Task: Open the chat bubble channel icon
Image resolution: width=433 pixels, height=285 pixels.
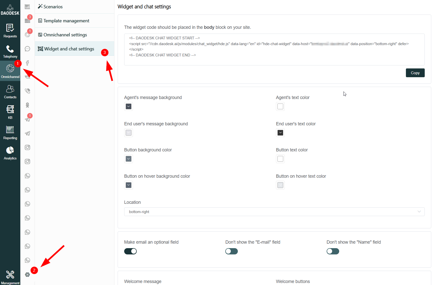Action: [x=27, y=49]
